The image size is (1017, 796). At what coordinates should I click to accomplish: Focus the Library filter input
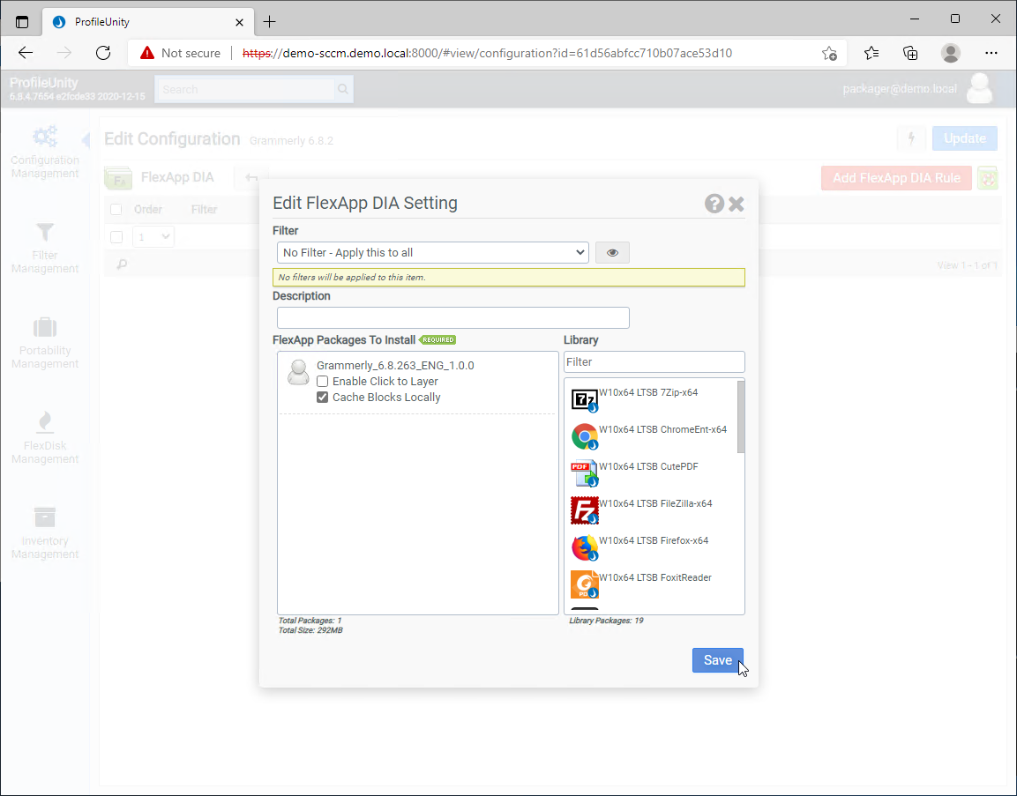[x=654, y=361]
